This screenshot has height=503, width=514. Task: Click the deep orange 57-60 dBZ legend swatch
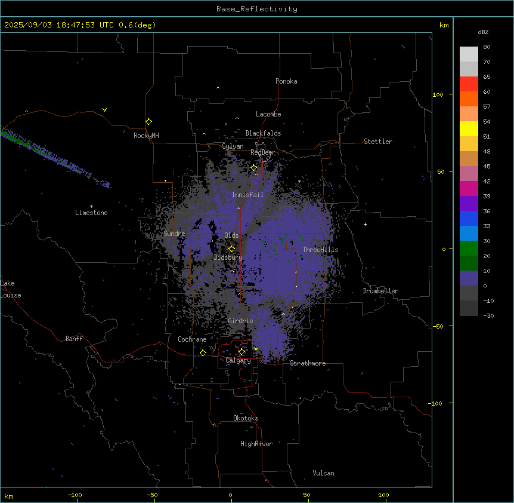point(469,99)
